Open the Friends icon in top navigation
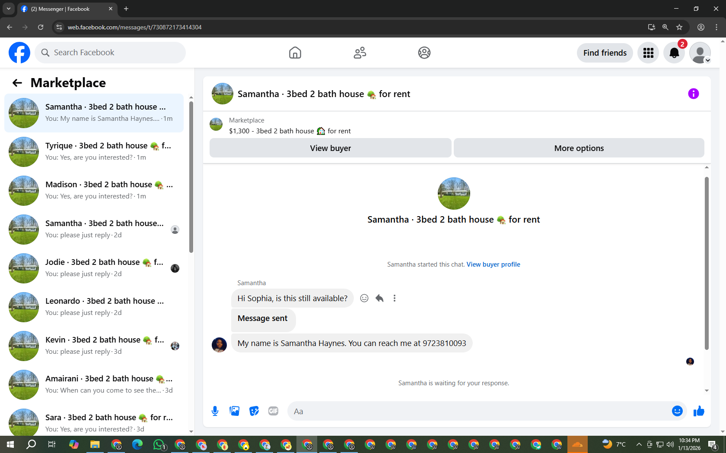726x453 pixels. point(360,53)
